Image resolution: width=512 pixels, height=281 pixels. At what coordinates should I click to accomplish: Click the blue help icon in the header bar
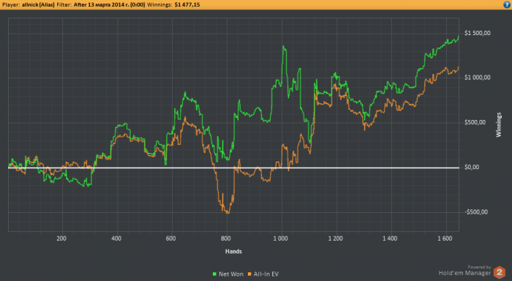507,4
